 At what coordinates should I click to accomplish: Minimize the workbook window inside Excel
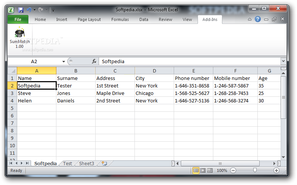pyautogui.click(x=266, y=19)
